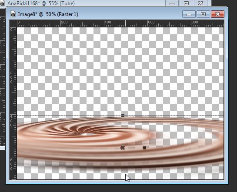
Task: Select the rotation pivot center handle
Action: [x=123, y=148]
